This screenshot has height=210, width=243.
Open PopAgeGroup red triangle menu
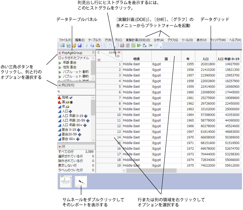pos(60,53)
